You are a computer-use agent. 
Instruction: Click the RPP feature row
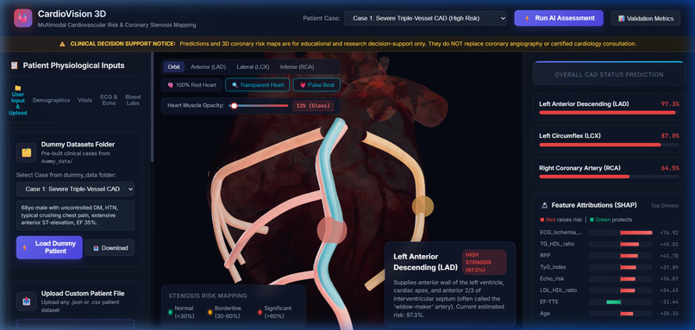pyautogui.click(x=609, y=256)
